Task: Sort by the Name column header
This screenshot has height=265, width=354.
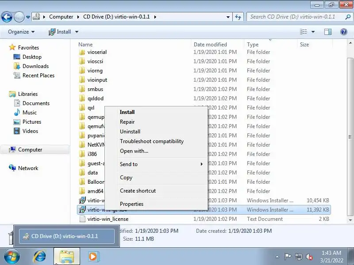Action: coord(85,45)
